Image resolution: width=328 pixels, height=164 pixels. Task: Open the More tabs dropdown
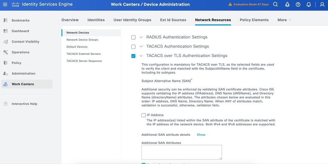(284, 20)
